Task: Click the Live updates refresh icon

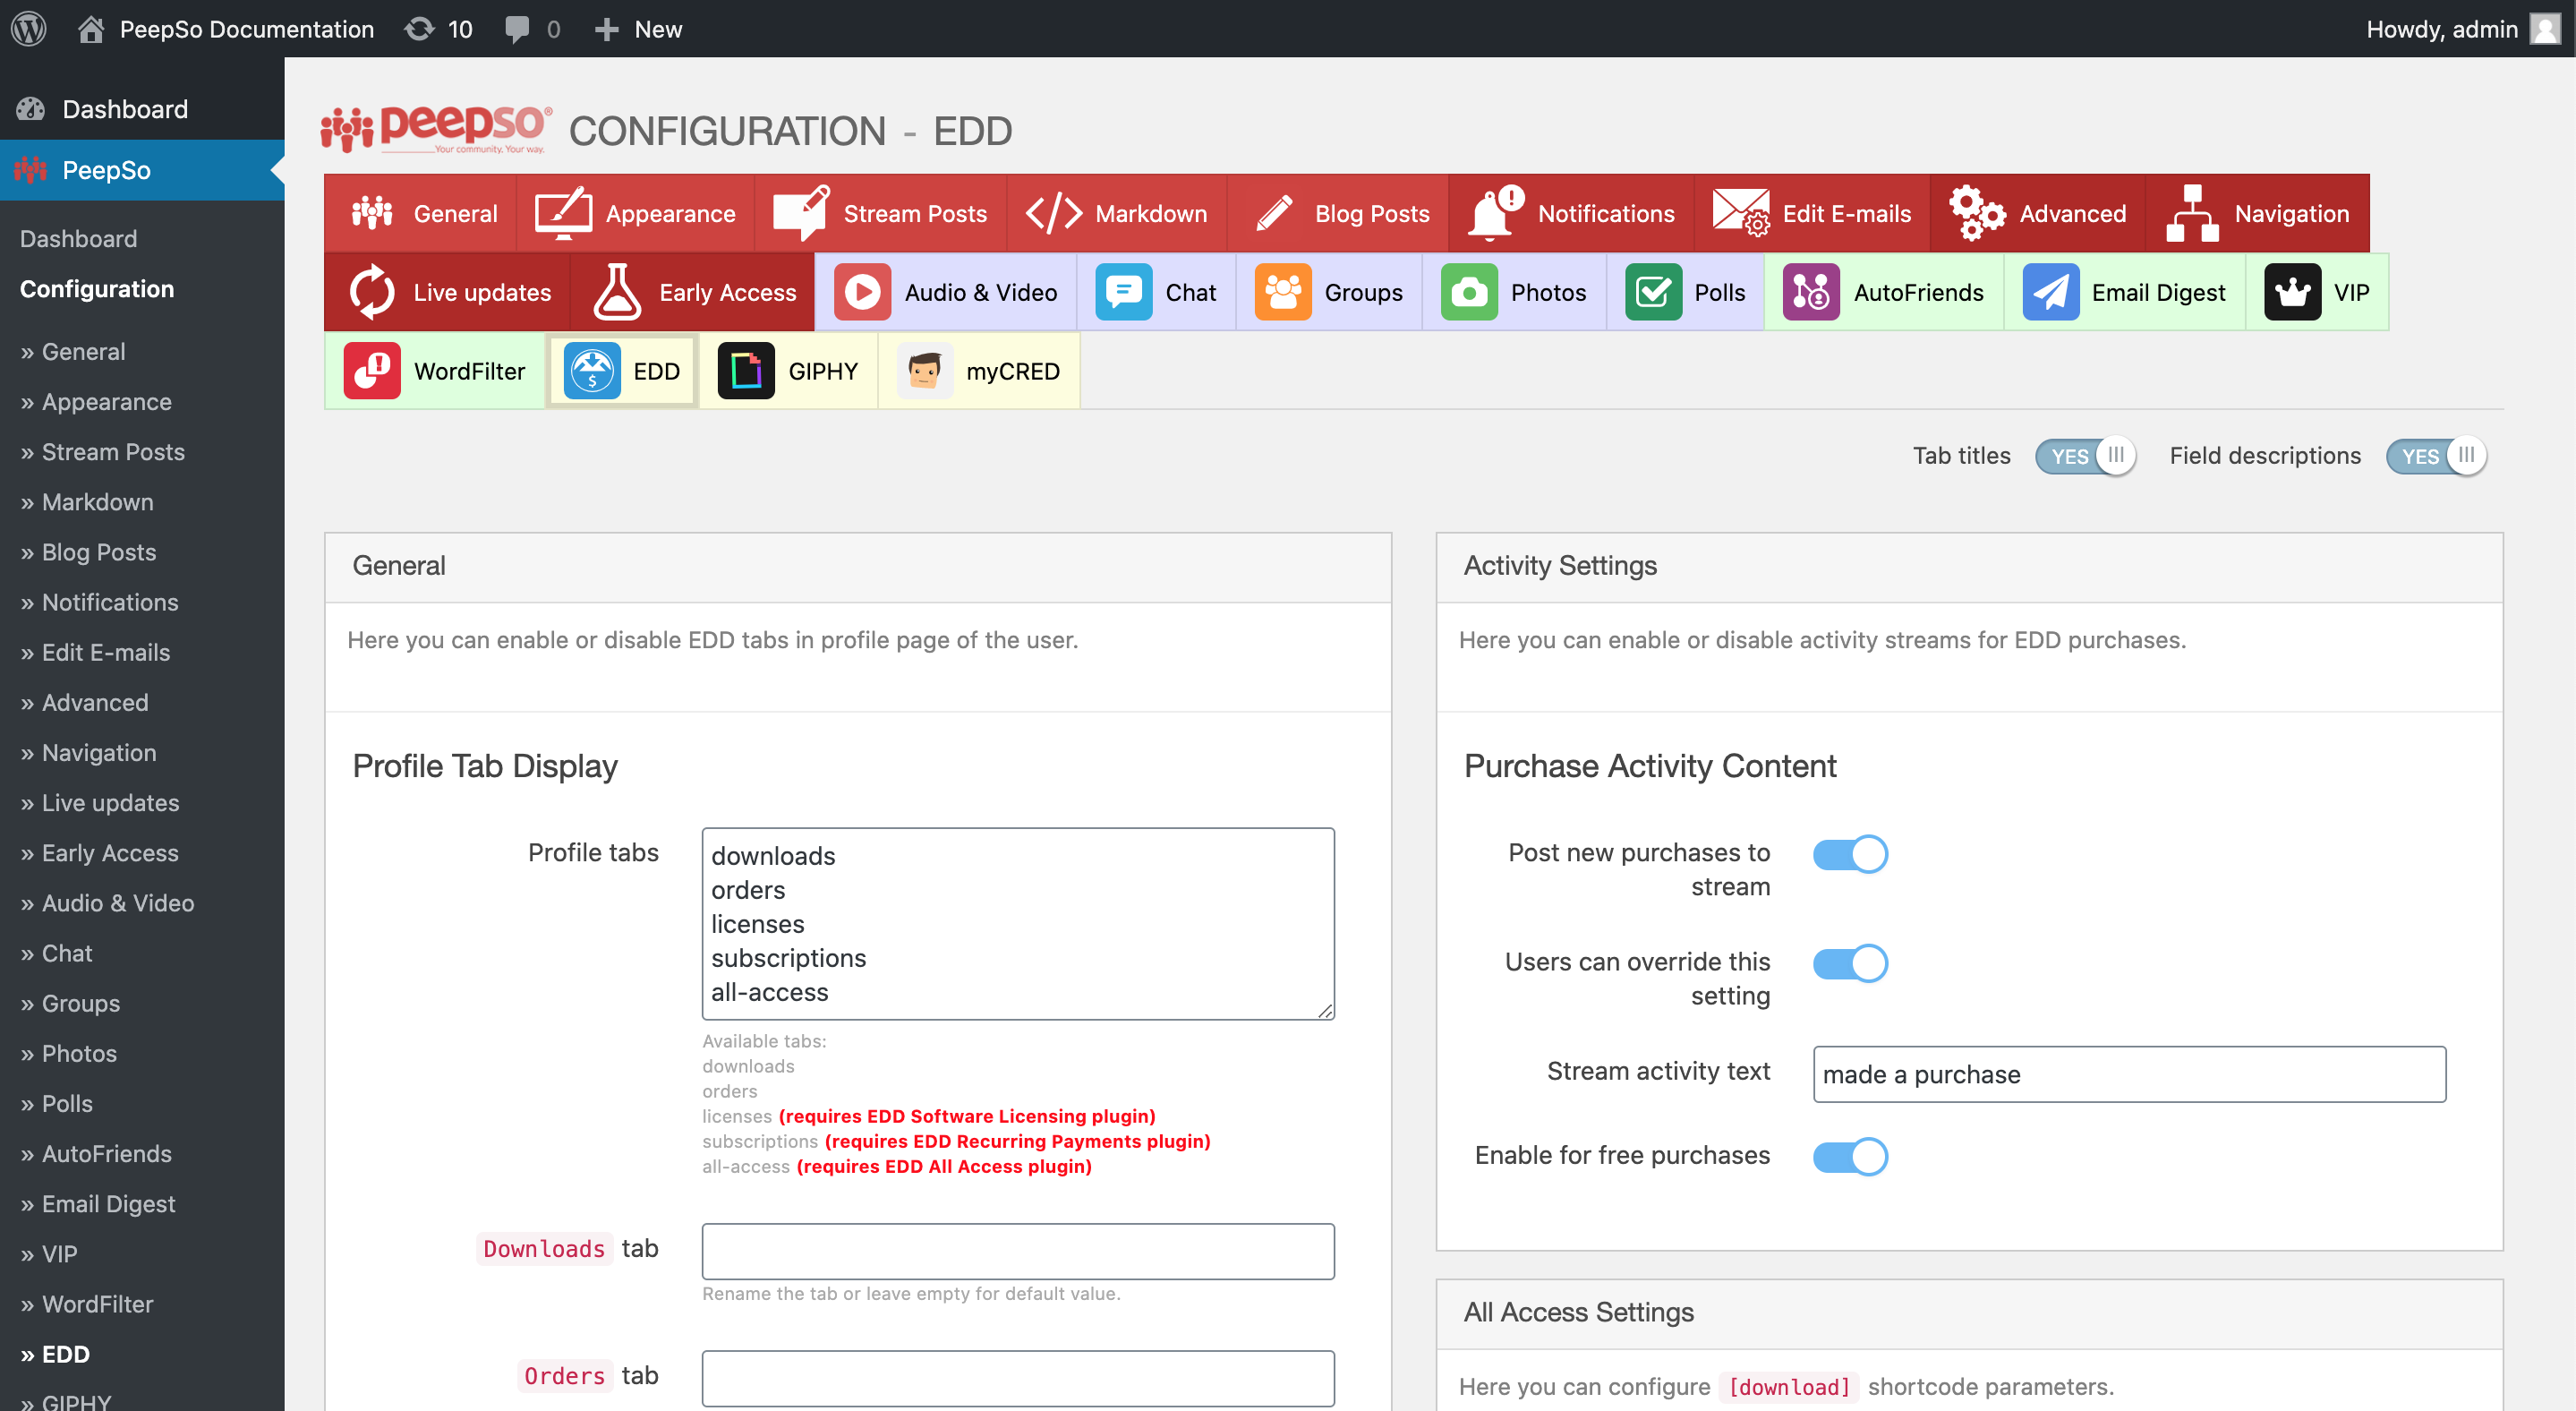Action: [x=372, y=292]
